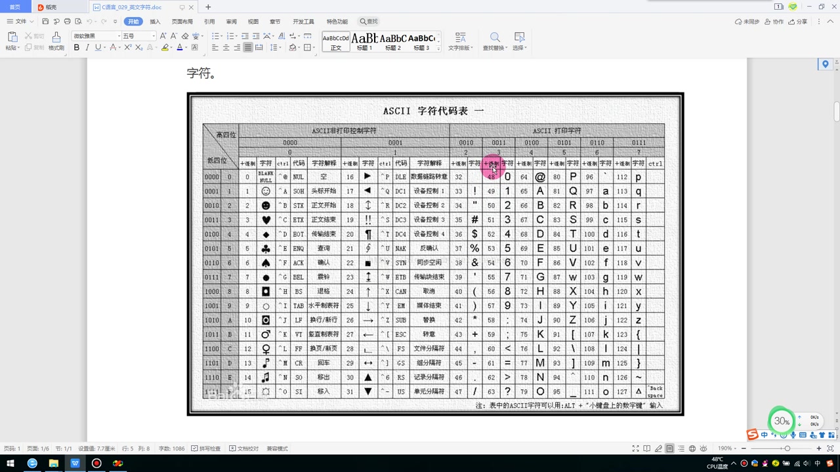Click the Not Synced (未同步) button
The width and height of the screenshot is (840, 472).
748,22
